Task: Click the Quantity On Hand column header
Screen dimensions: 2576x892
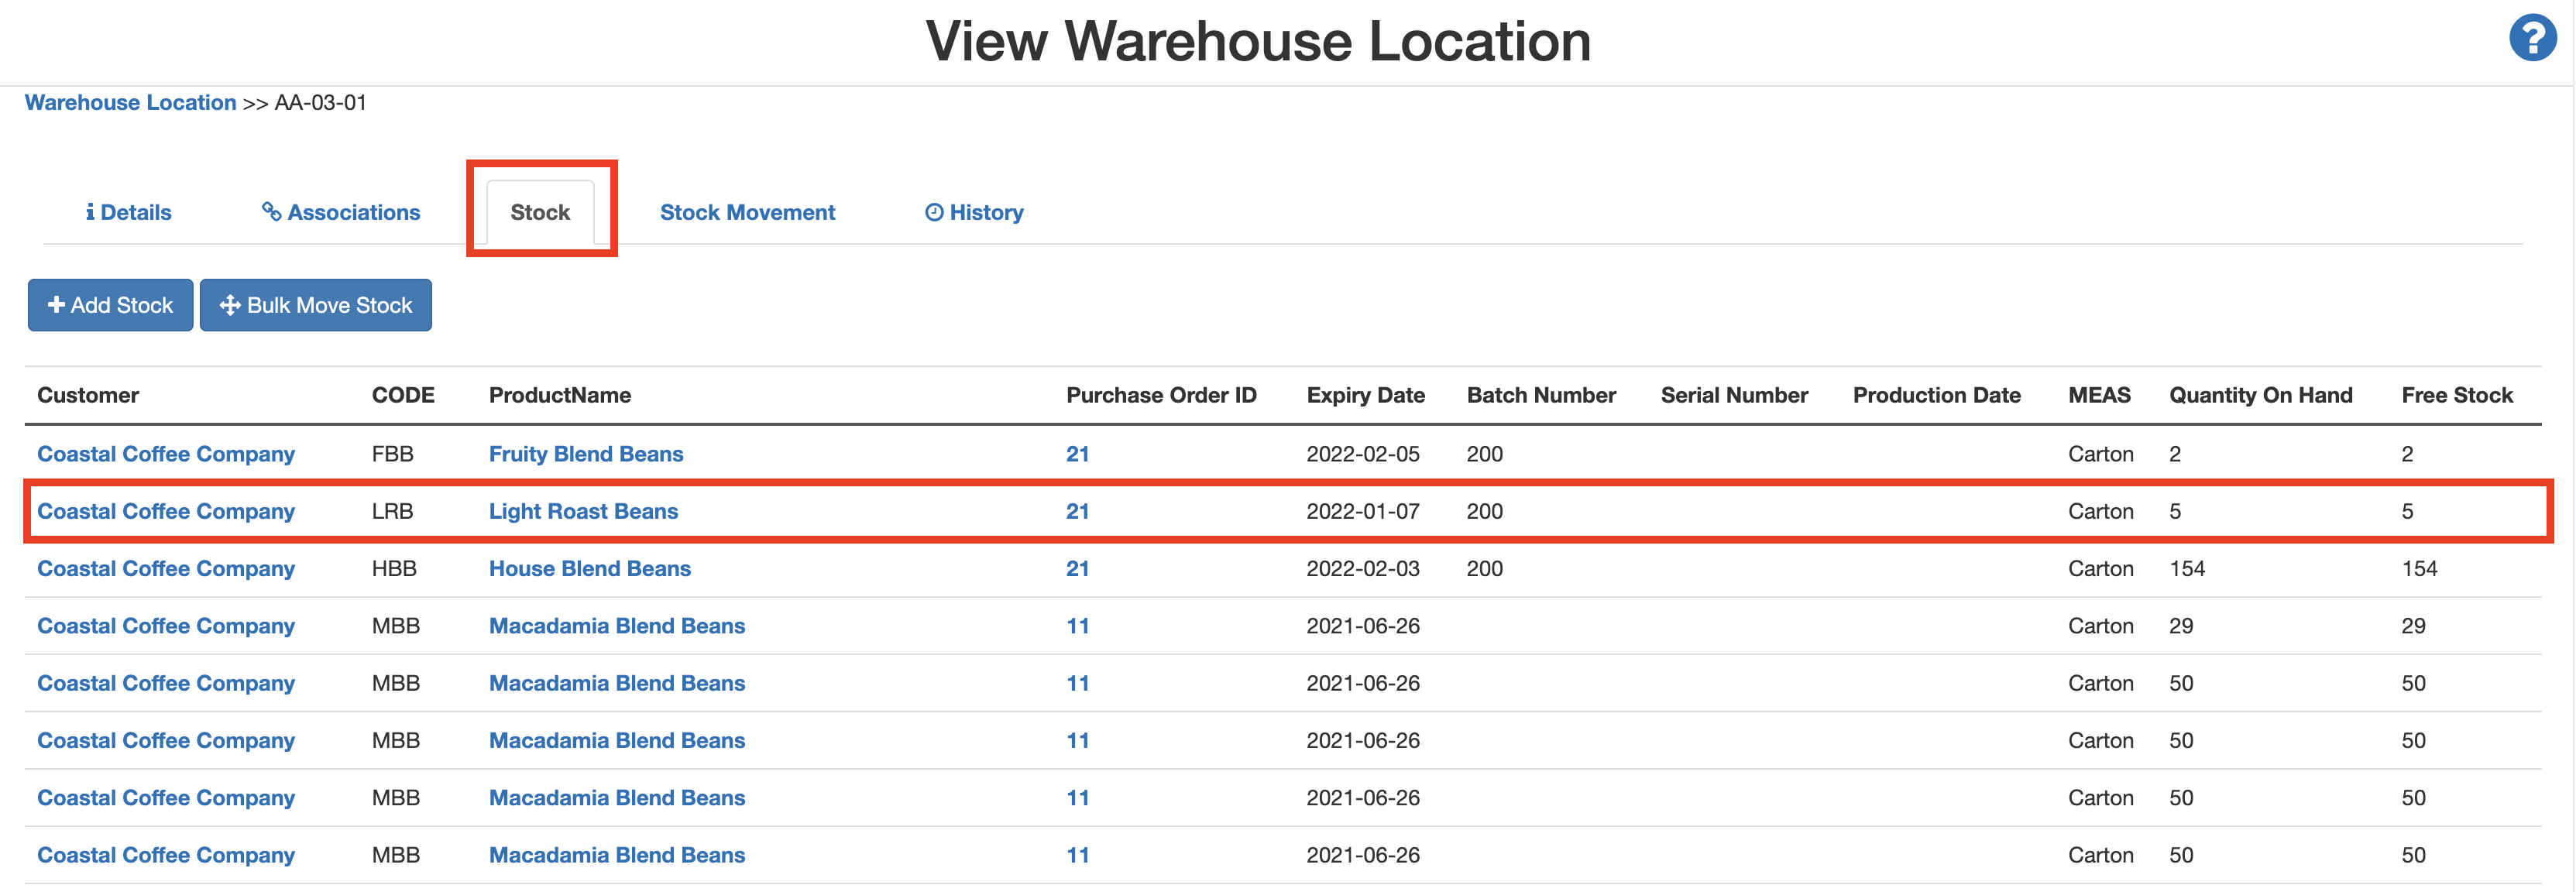Action: tap(2259, 395)
